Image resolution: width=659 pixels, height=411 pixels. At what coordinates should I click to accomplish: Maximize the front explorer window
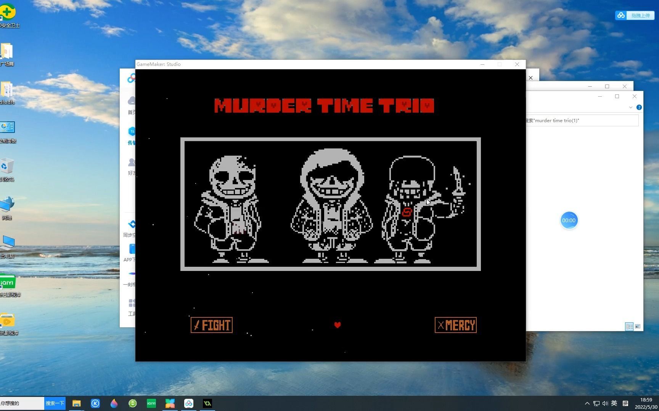617,96
